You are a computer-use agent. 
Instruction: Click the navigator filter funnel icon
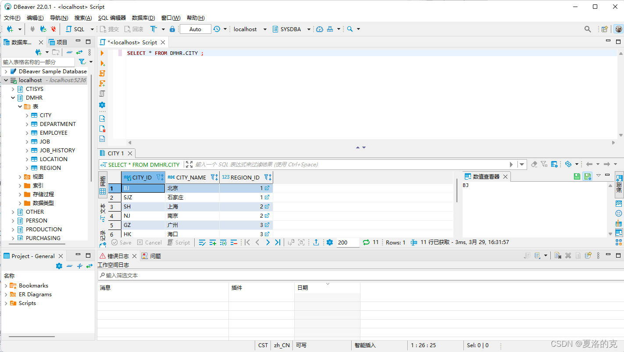coord(82,62)
